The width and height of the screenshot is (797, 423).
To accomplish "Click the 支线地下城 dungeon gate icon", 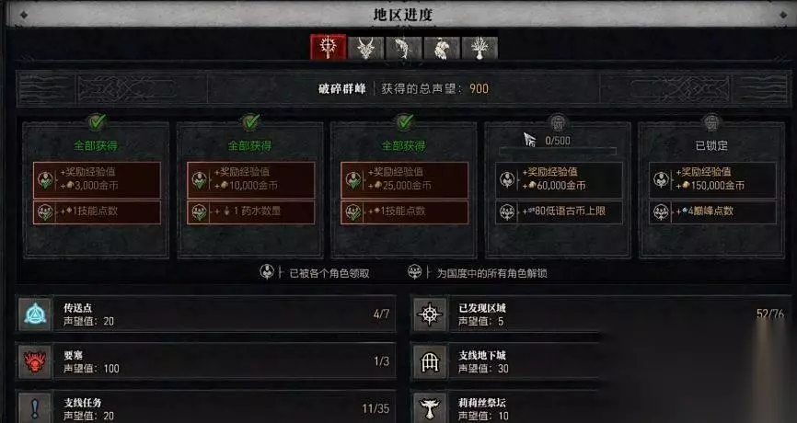I will [x=430, y=361].
